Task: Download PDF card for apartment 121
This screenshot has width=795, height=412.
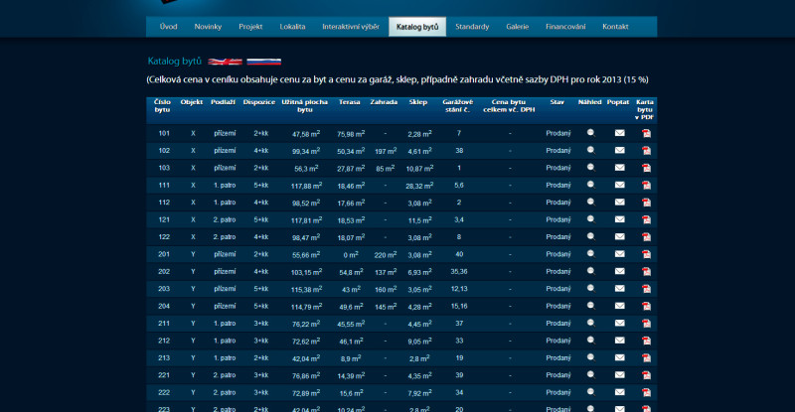Action: click(646, 219)
